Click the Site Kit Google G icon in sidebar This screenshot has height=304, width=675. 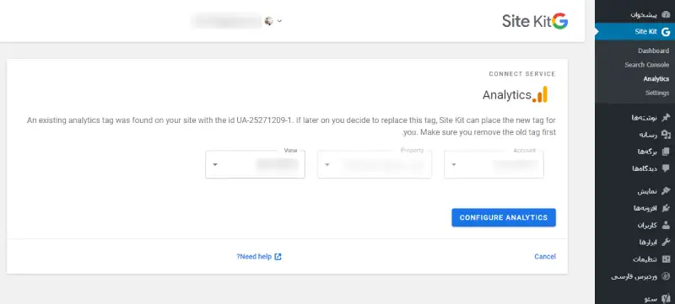(x=666, y=31)
